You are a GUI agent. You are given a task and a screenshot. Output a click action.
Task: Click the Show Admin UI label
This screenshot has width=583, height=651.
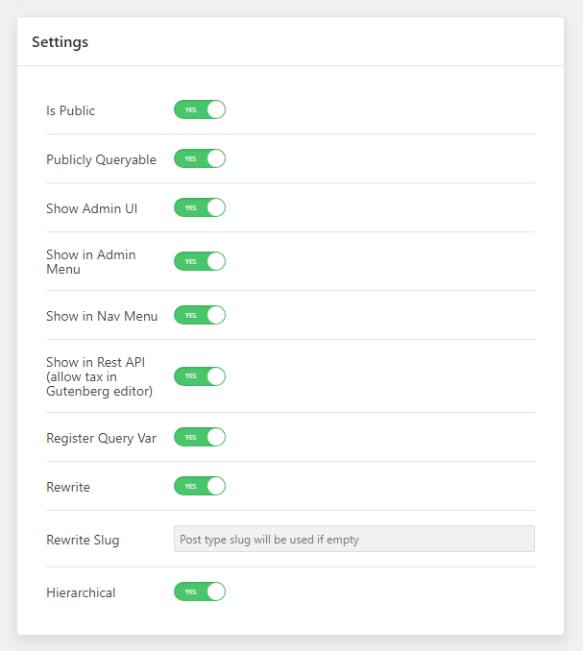92,208
